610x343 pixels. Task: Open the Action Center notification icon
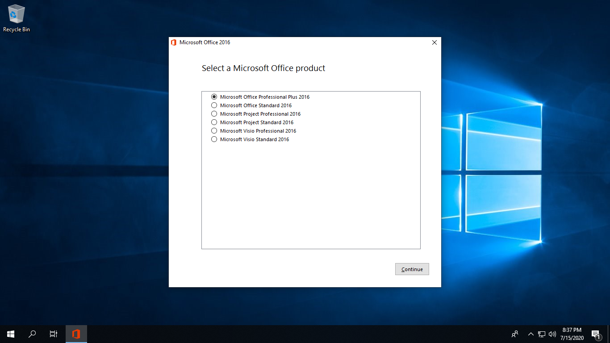(596, 334)
